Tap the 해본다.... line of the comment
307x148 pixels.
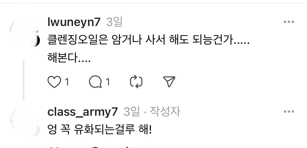(x=69, y=58)
